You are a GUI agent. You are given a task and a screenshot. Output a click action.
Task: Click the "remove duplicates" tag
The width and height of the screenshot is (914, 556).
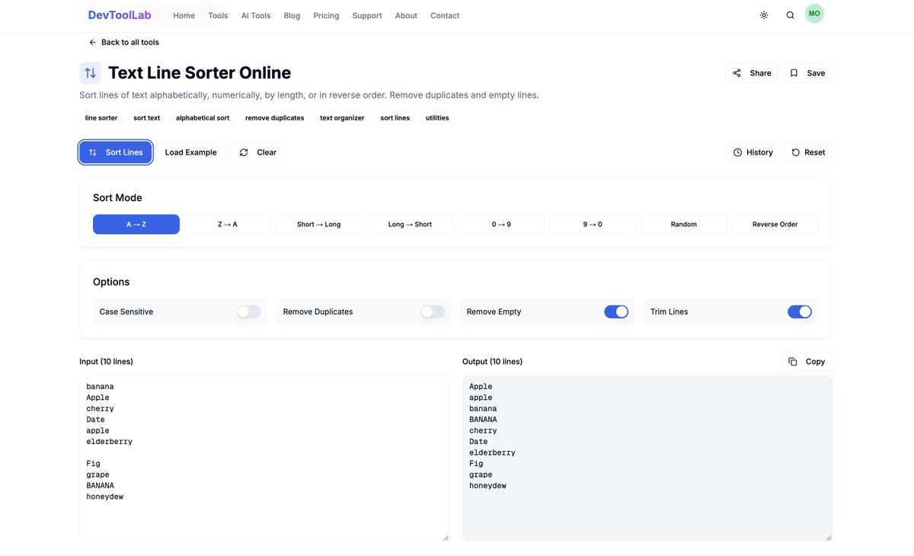point(275,118)
